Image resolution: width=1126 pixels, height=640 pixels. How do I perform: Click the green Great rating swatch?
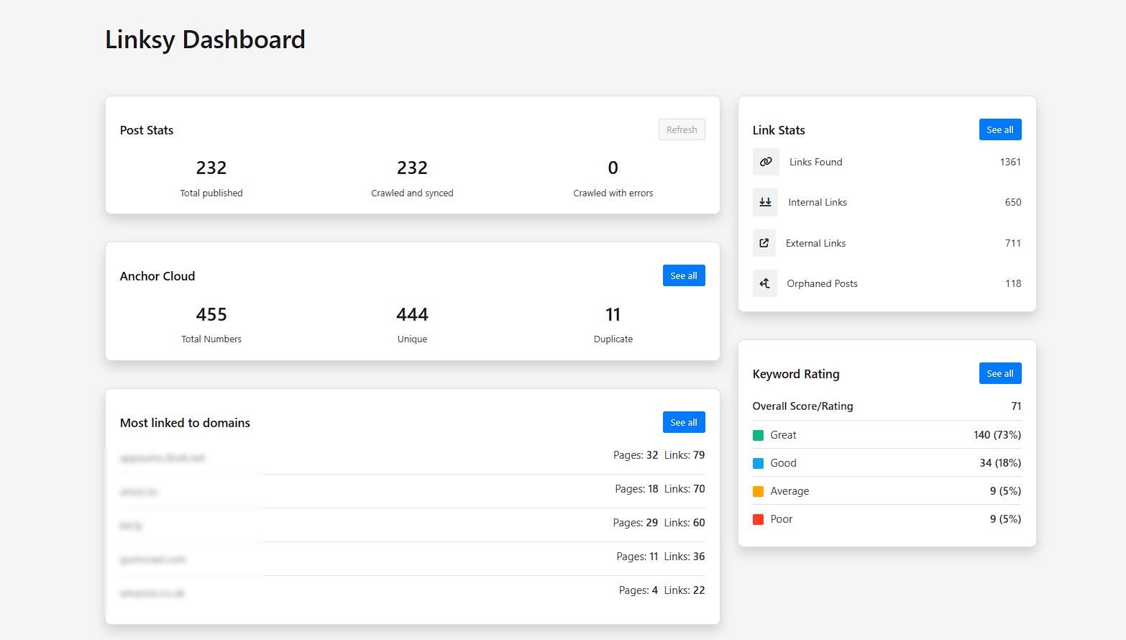point(759,434)
